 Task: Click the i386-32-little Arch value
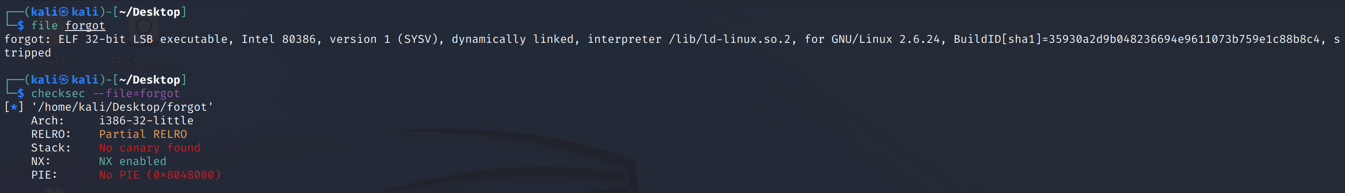pyautogui.click(x=146, y=120)
